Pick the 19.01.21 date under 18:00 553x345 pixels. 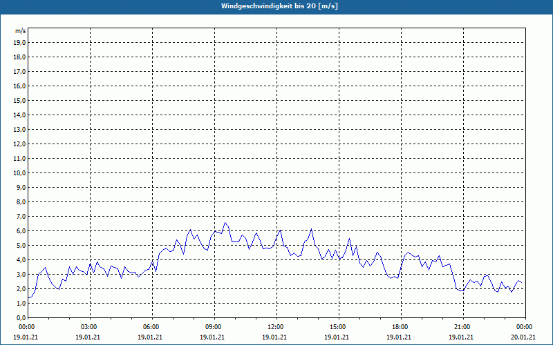(x=399, y=337)
